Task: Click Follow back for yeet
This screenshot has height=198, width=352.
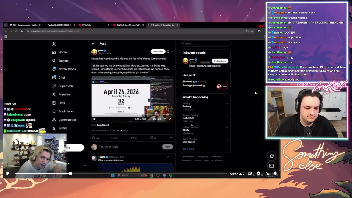Action: (220, 61)
